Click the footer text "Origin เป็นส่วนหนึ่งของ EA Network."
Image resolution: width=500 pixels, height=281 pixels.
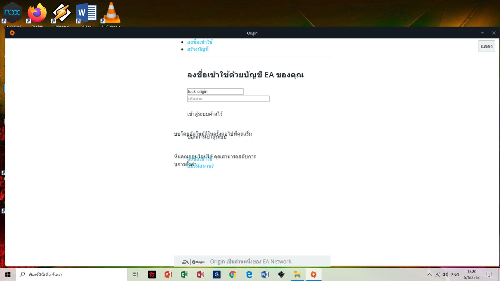coord(251,261)
